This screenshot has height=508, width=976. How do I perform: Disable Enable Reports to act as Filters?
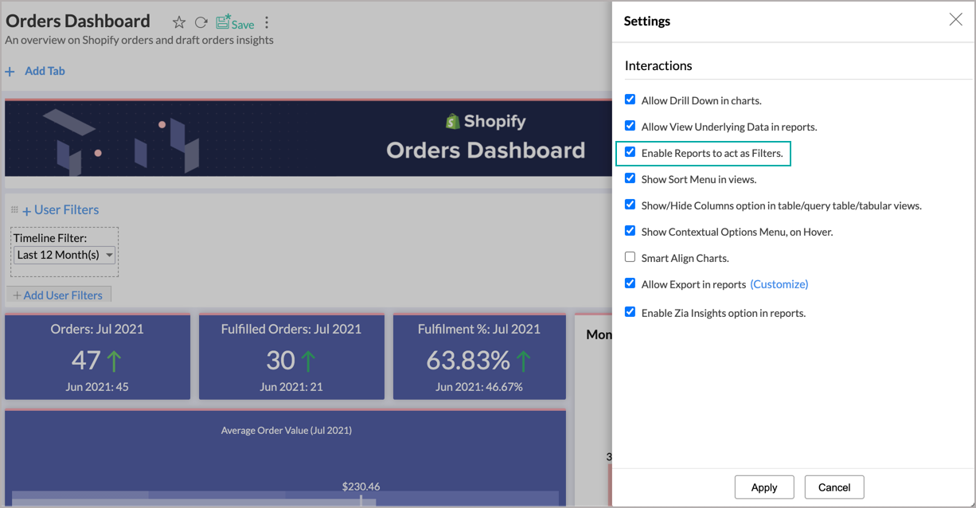pyautogui.click(x=630, y=152)
